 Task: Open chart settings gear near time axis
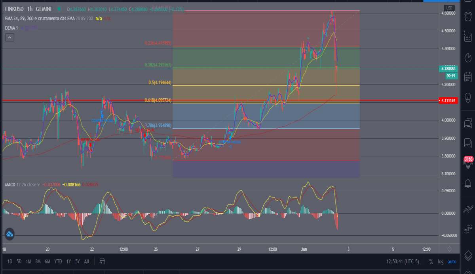click(449, 249)
